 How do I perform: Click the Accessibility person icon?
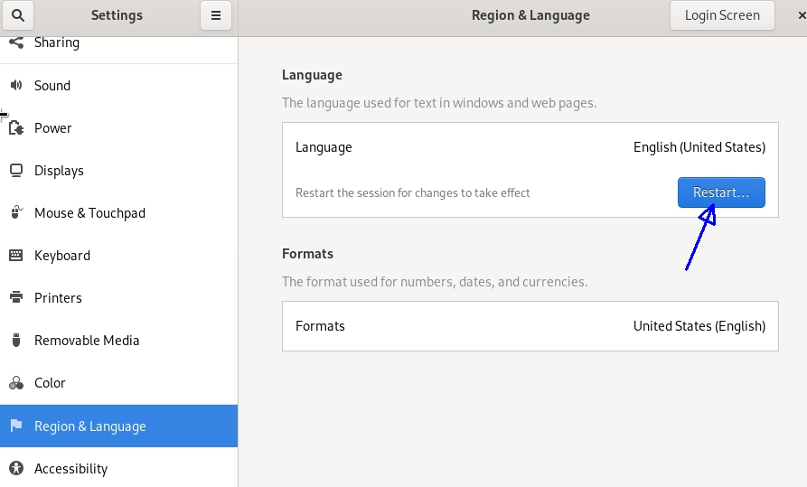16,468
